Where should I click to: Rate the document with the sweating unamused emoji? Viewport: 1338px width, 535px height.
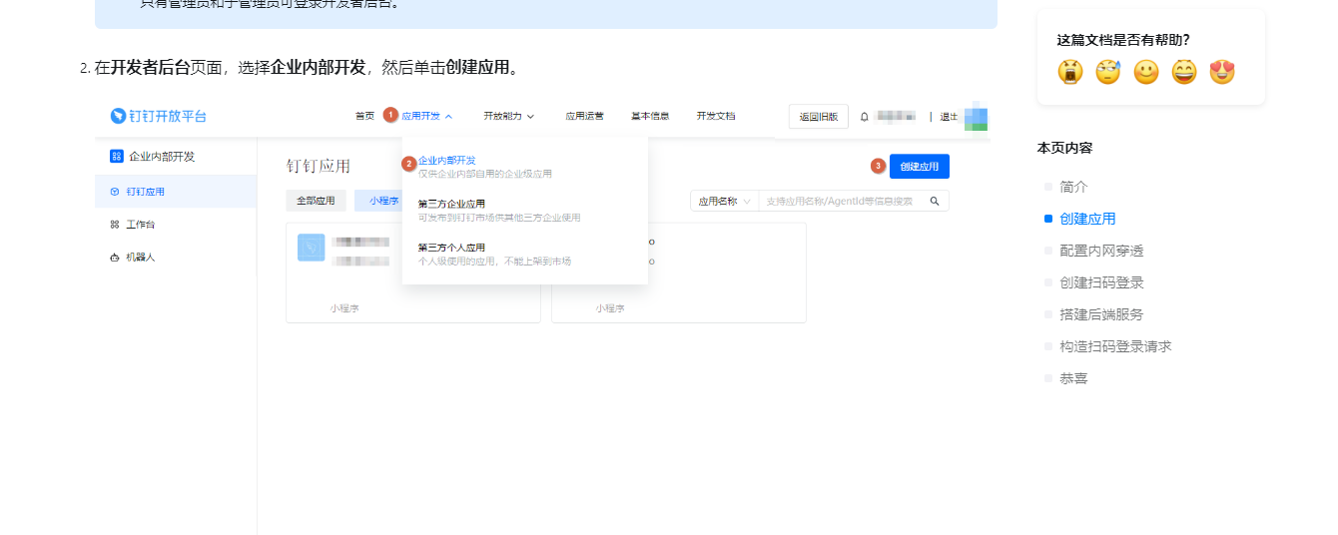[1108, 72]
